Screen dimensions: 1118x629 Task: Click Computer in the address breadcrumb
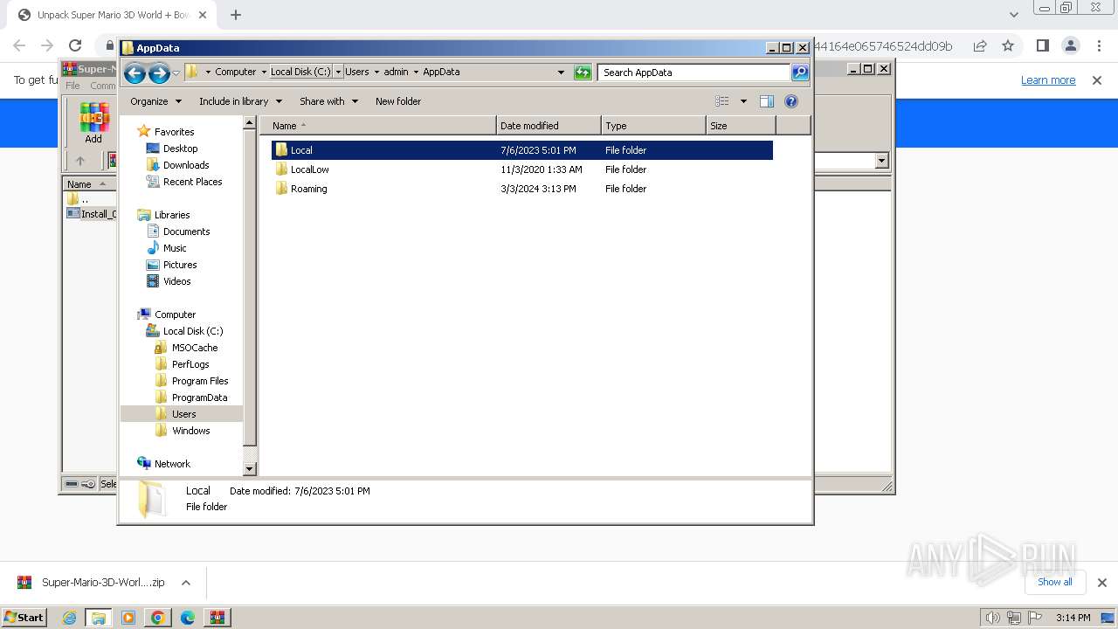236,73
